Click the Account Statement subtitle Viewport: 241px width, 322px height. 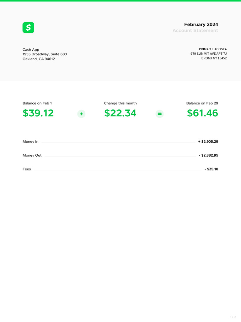[195, 31]
